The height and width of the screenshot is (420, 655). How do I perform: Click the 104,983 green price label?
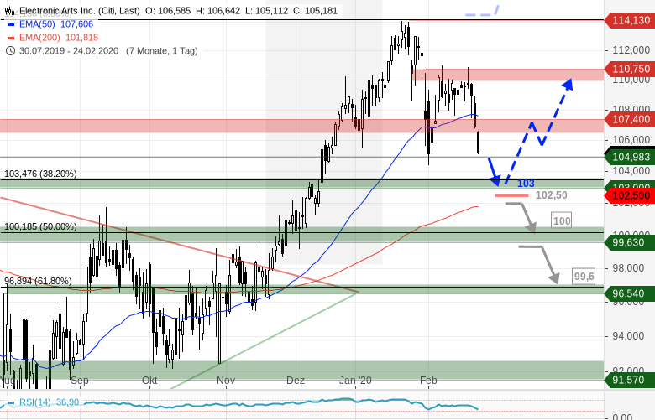pyautogui.click(x=629, y=157)
